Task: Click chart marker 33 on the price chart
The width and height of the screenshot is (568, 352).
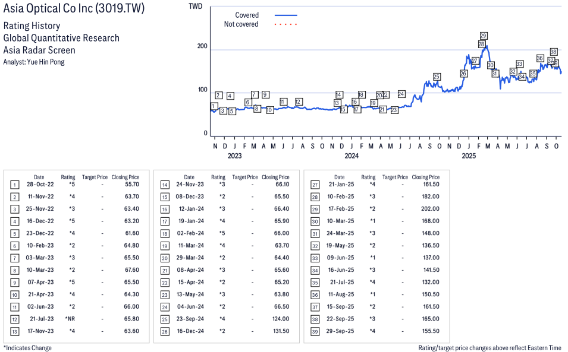Action: tap(519, 64)
